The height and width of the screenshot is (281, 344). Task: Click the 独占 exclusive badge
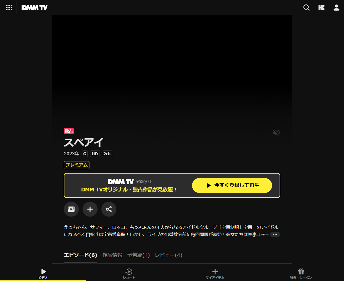(x=69, y=131)
